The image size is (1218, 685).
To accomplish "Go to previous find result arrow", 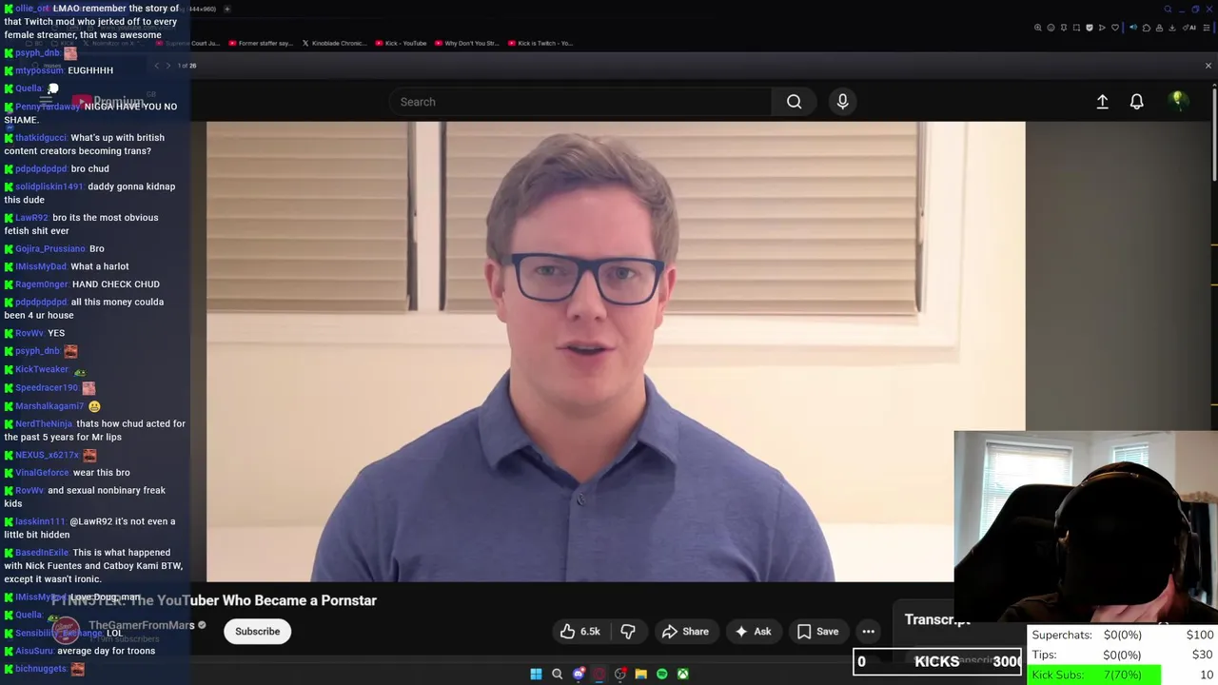I will tap(157, 66).
